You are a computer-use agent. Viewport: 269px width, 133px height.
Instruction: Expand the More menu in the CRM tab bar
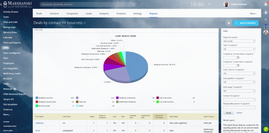[x=253, y=13]
